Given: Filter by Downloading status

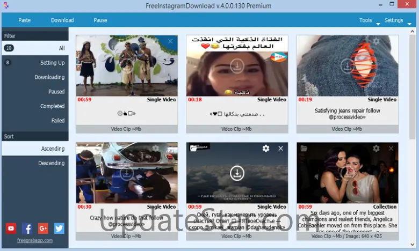Looking at the screenshot, I should coord(35,77).
